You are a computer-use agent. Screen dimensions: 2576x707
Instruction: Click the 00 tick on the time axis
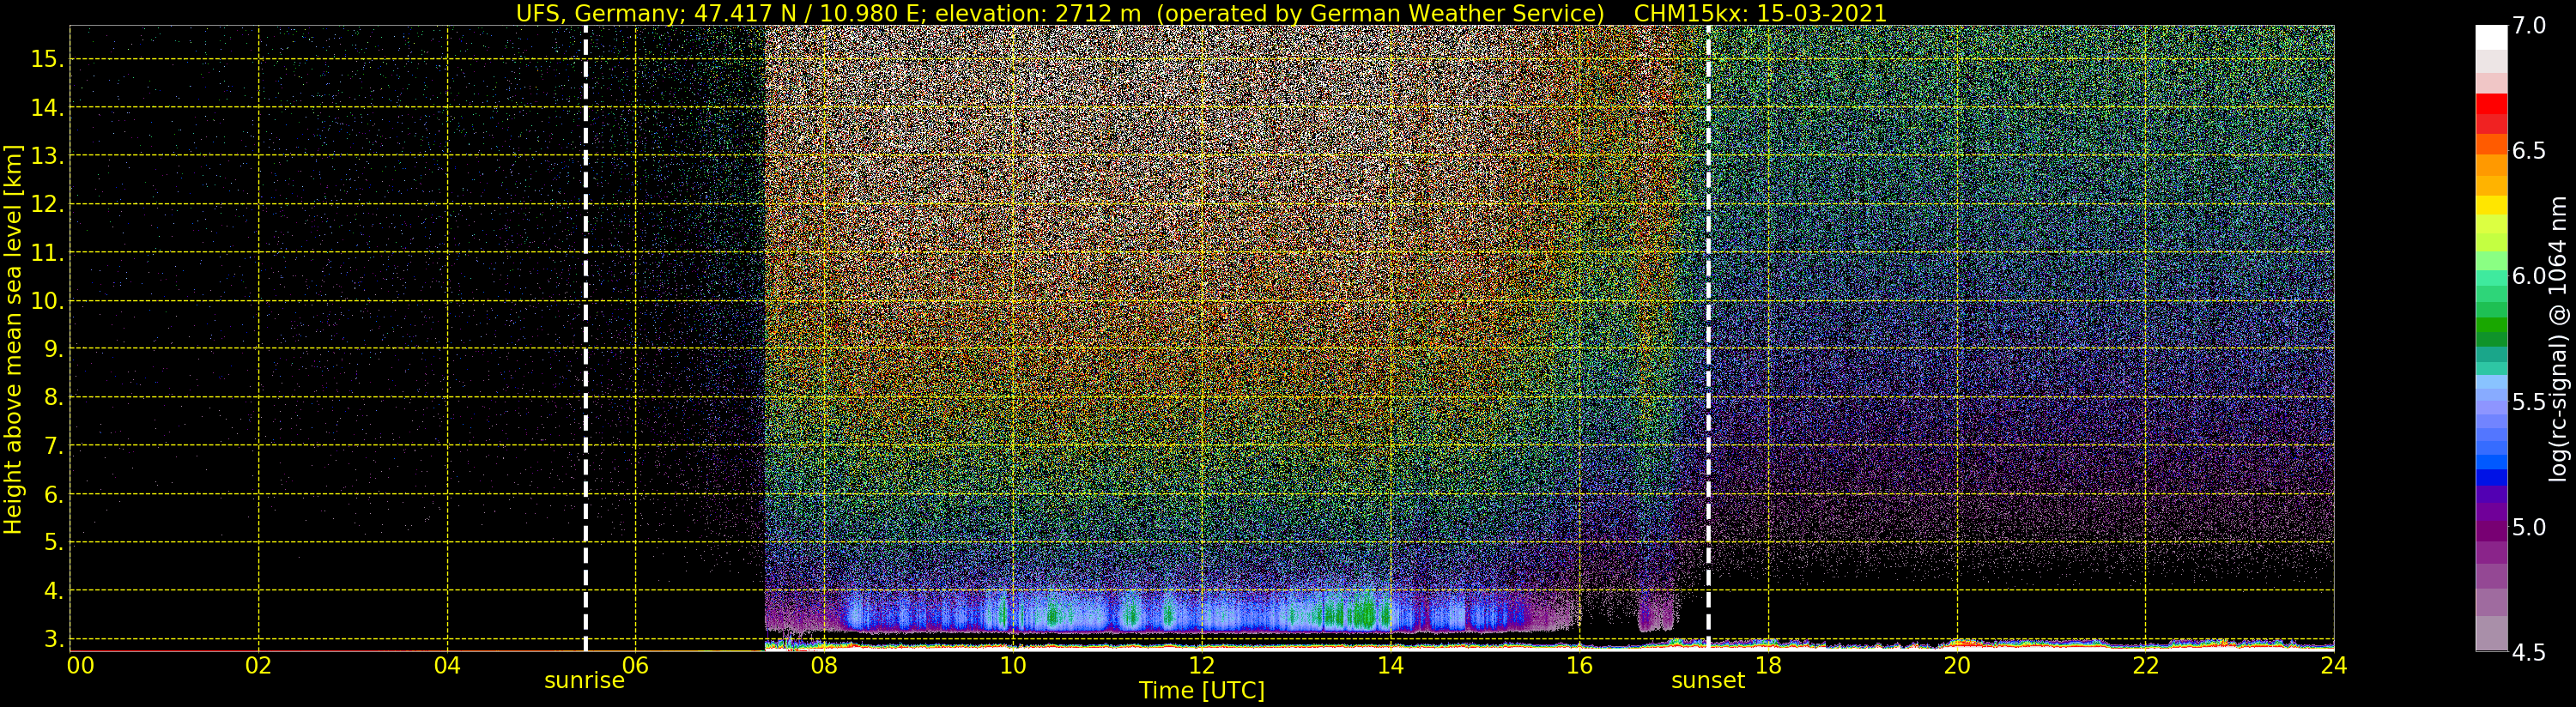[80, 665]
